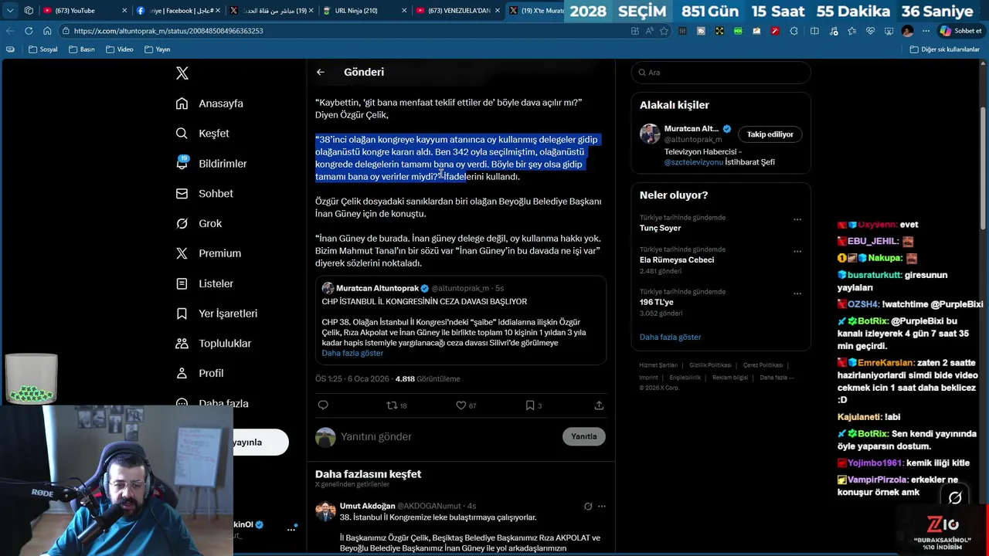Open @szctelevizyonu profile link
The width and height of the screenshot is (989, 556).
[694, 162]
